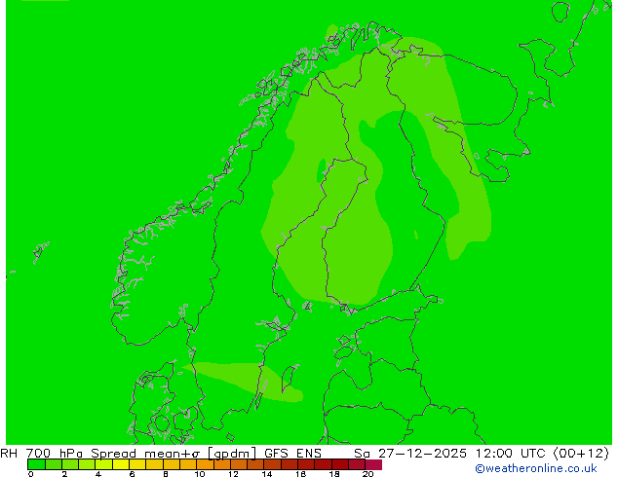Open the weatheronline.co.uk copyright link
Image resolution: width=618 pixels, height=477 pixels.
click(535, 468)
